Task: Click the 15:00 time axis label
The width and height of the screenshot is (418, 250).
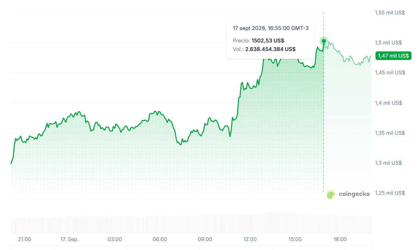Action: (295, 239)
